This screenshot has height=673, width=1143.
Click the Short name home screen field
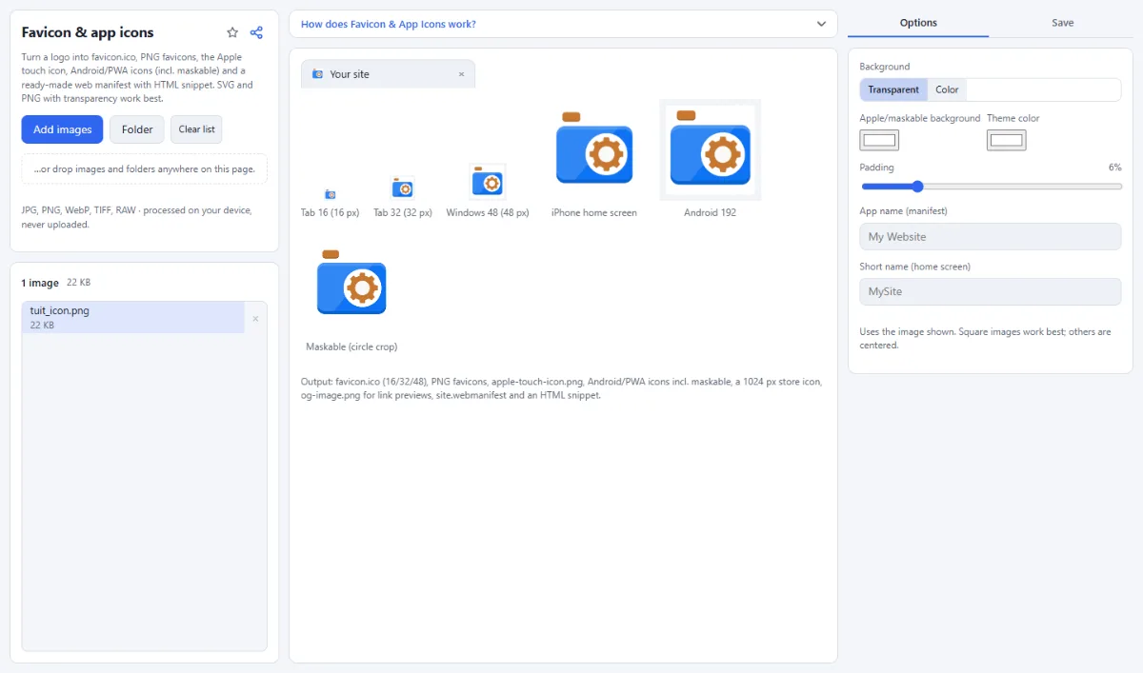(x=991, y=291)
